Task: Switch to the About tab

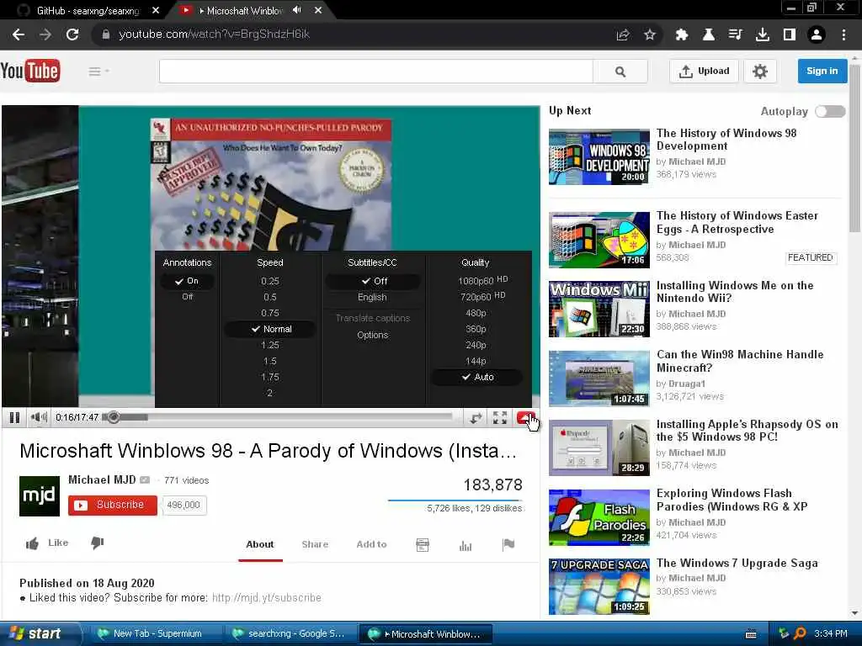Action: (260, 544)
